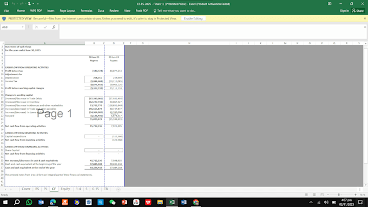
Task: Switch to Normal view icon
Action: 306,195
